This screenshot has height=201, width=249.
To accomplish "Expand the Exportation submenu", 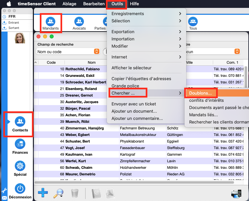I will coord(146,32).
